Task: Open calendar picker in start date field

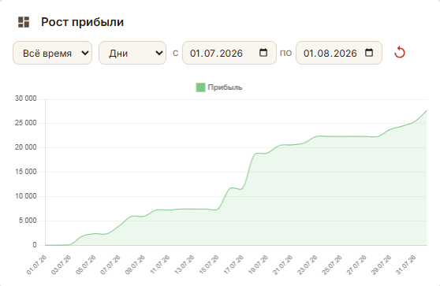Action: [x=263, y=53]
